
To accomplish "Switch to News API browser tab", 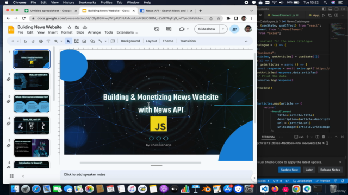I will click(x=166, y=11).
